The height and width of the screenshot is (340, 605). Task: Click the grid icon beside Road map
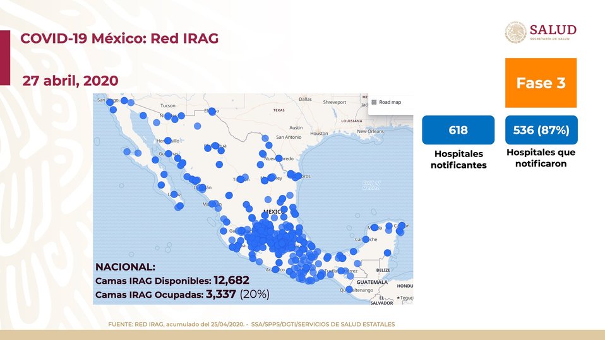point(374,102)
